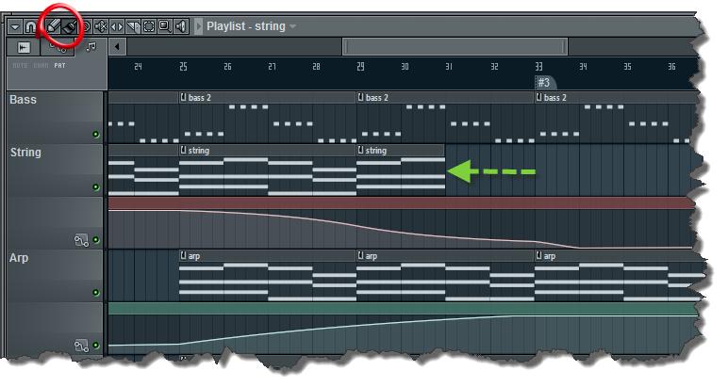The height and width of the screenshot is (387, 728).
Task: Select the CHAN focus label
Action: pos(41,66)
